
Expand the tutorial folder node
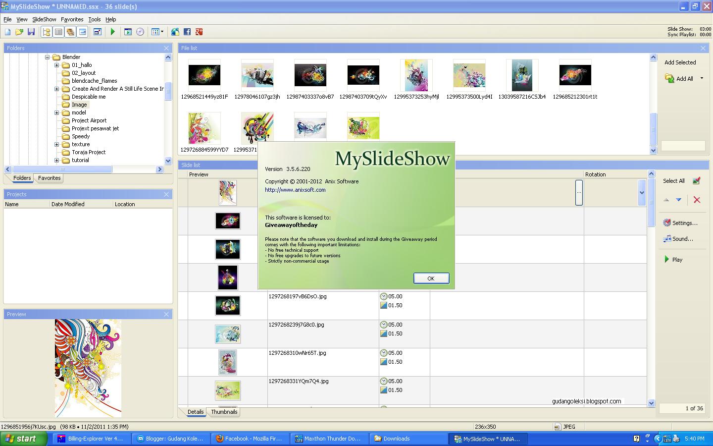pyautogui.click(x=56, y=160)
